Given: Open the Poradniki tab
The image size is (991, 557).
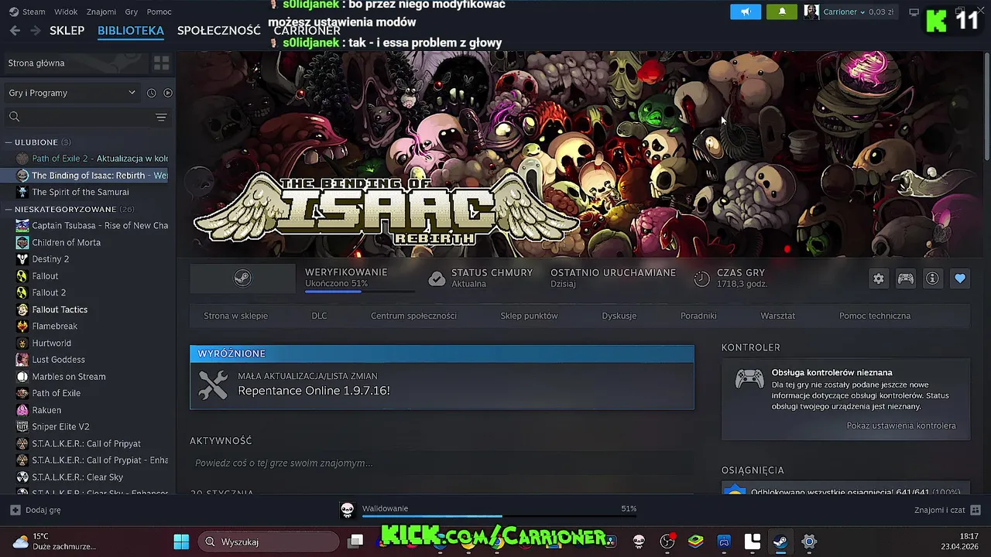Looking at the screenshot, I should pyautogui.click(x=698, y=316).
